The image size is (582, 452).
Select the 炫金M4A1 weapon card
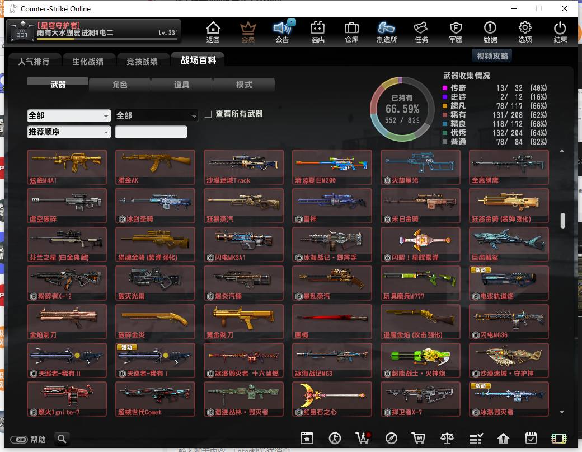click(67, 167)
